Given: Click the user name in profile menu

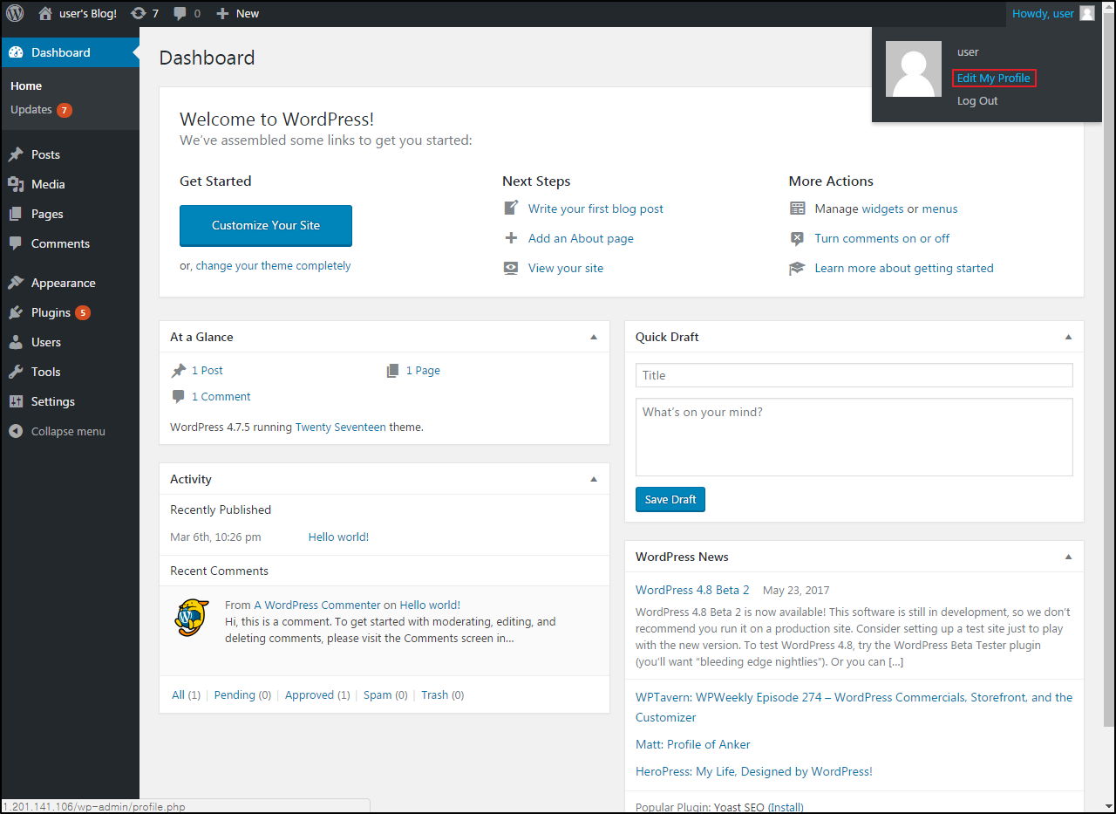Looking at the screenshot, I should pyautogui.click(x=968, y=52).
